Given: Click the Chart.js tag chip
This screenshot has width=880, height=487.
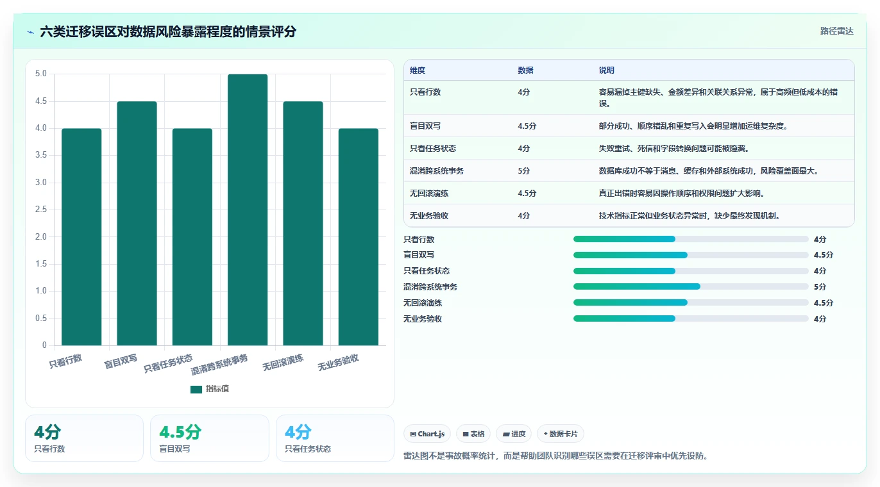Looking at the screenshot, I should tap(427, 434).
